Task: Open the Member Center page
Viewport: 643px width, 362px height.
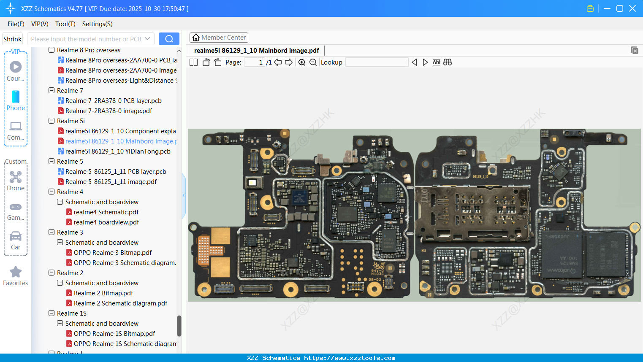Action: coord(219,37)
